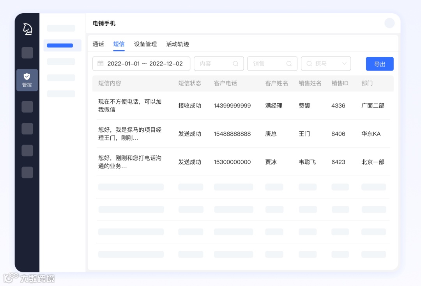Click the magnifier icon in the 探马 selector
Image resolution: width=421 pixels, height=286 pixels.
coord(309,64)
